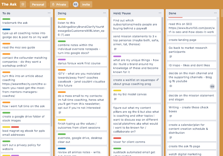Open card 'turn this into an article about coaching'
The image size is (223, 156).
pyautogui.click(x=25, y=85)
